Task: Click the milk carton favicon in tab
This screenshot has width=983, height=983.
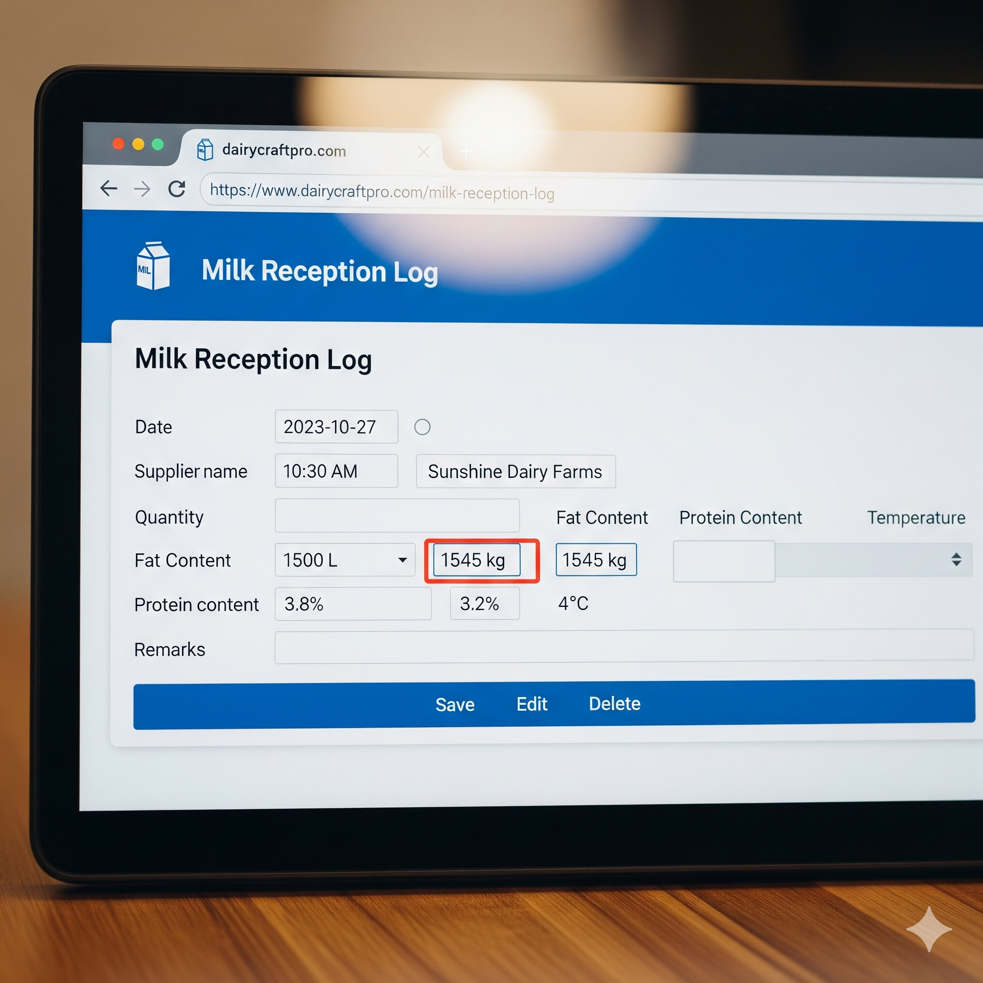Action: pyautogui.click(x=204, y=150)
